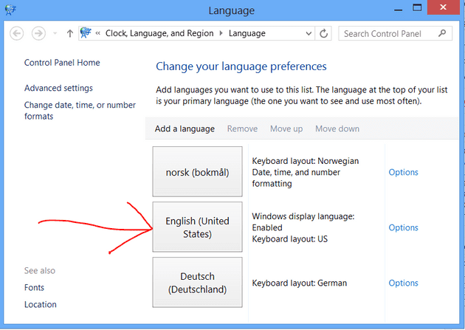Open the recent locations dropdown arrow

[x=55, y=33]
